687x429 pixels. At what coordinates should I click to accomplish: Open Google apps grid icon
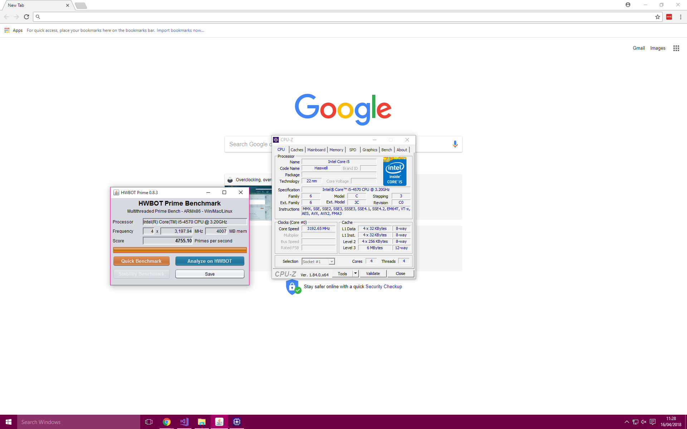[x=676, y=48]
